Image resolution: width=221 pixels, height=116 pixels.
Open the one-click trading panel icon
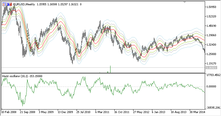(4, 4)
